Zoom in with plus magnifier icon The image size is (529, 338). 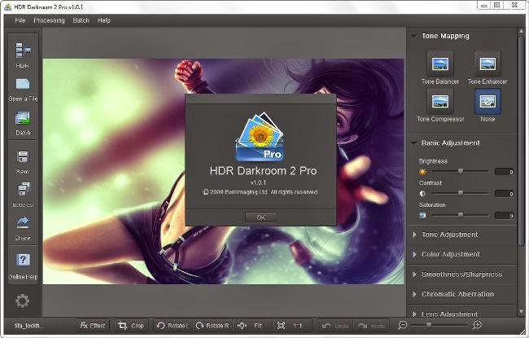coord(477,325)
